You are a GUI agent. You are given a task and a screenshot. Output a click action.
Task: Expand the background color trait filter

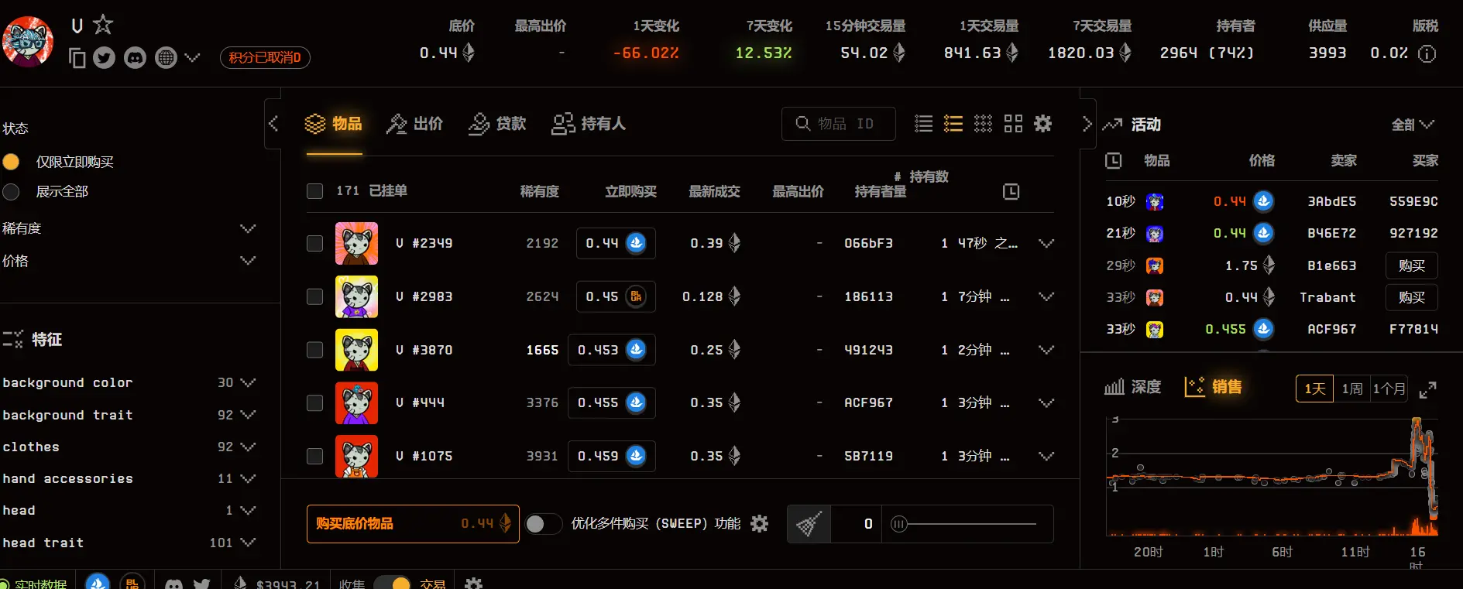tap(248, 382)
